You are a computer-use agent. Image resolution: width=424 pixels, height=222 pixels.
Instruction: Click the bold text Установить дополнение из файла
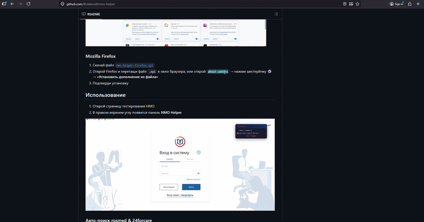[127, 77]
